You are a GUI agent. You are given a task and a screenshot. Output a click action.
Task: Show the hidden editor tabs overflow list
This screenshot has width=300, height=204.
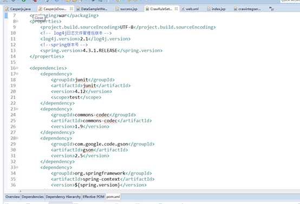[x=271, y=9]
